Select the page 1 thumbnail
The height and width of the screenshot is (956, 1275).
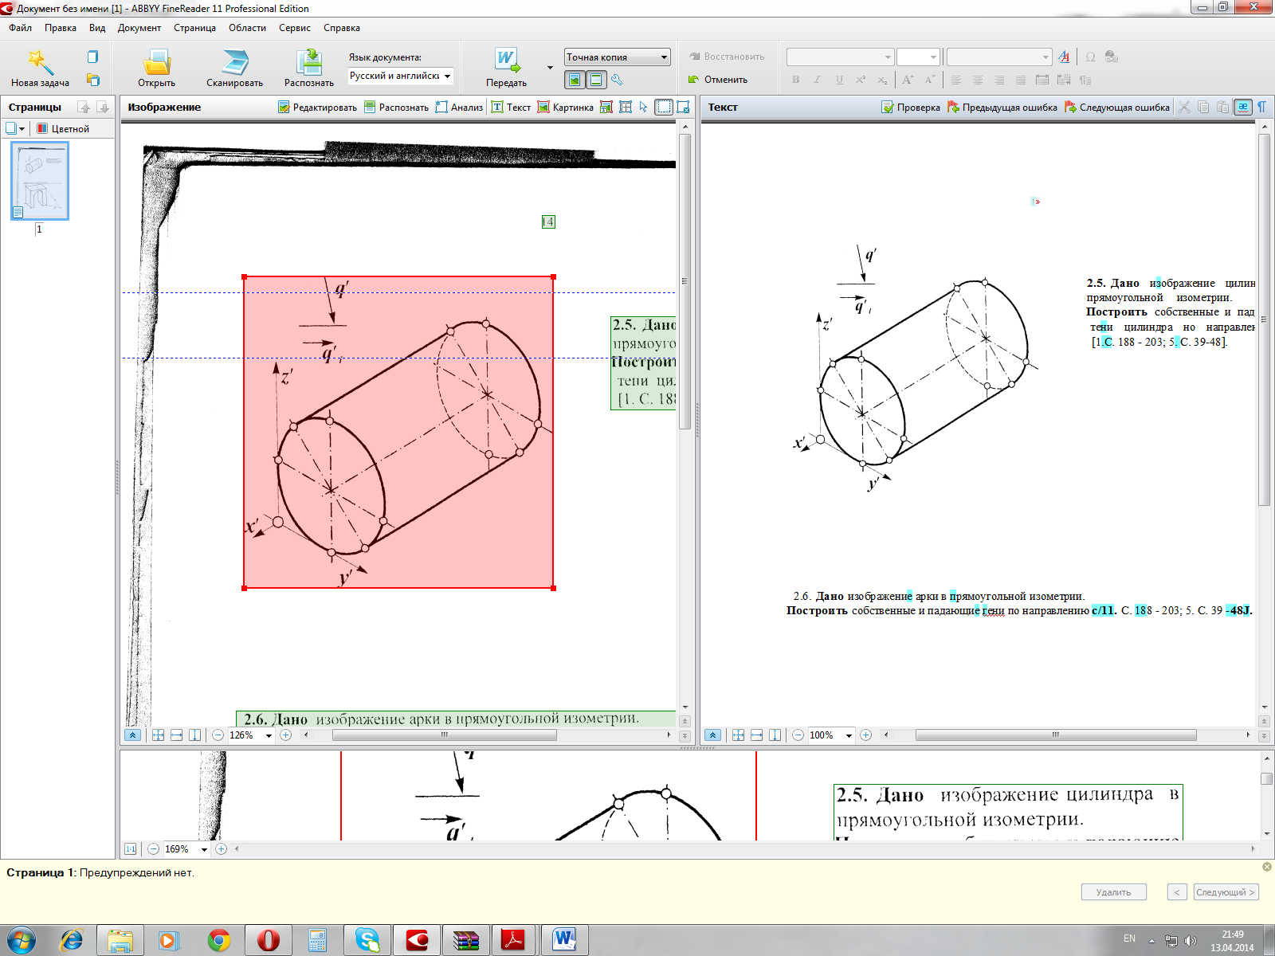(x=39, y=181)
